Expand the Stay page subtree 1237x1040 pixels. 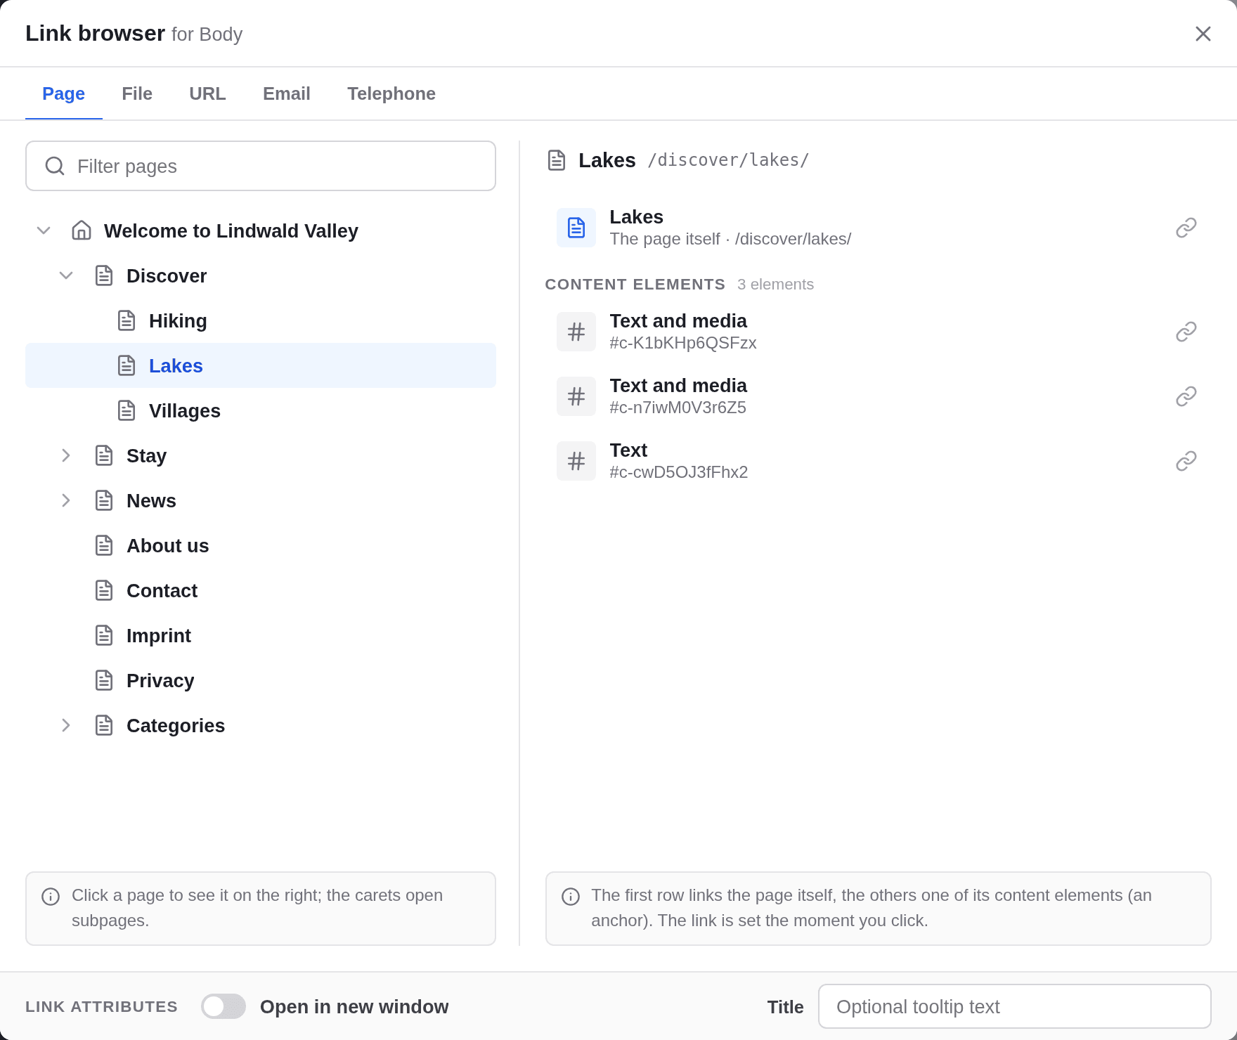point(66,455)
